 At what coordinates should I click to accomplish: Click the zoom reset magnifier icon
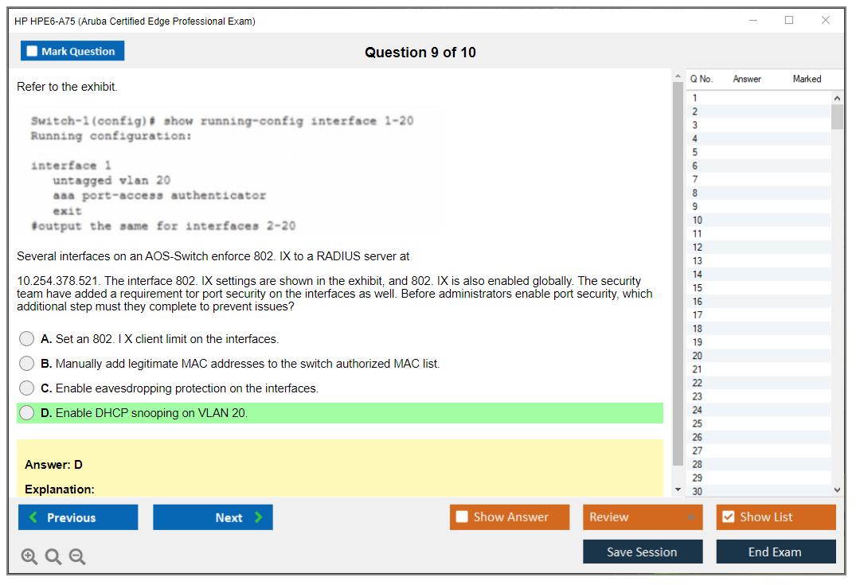53,557
